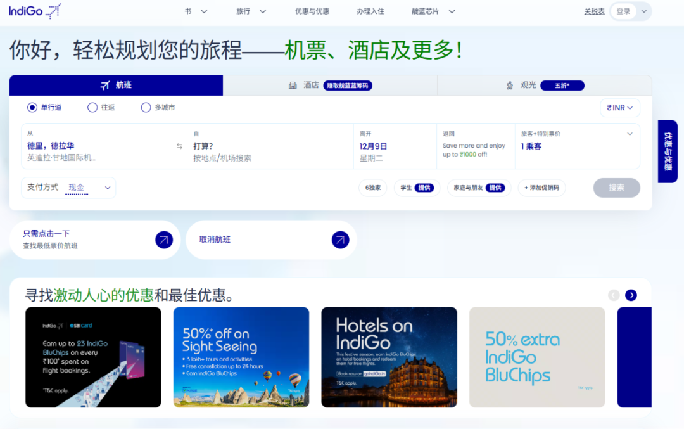This screenshot has width=684, height=429.
Task: Click arrow icon on 取消航班 card
Action: [x=340, y=240]
